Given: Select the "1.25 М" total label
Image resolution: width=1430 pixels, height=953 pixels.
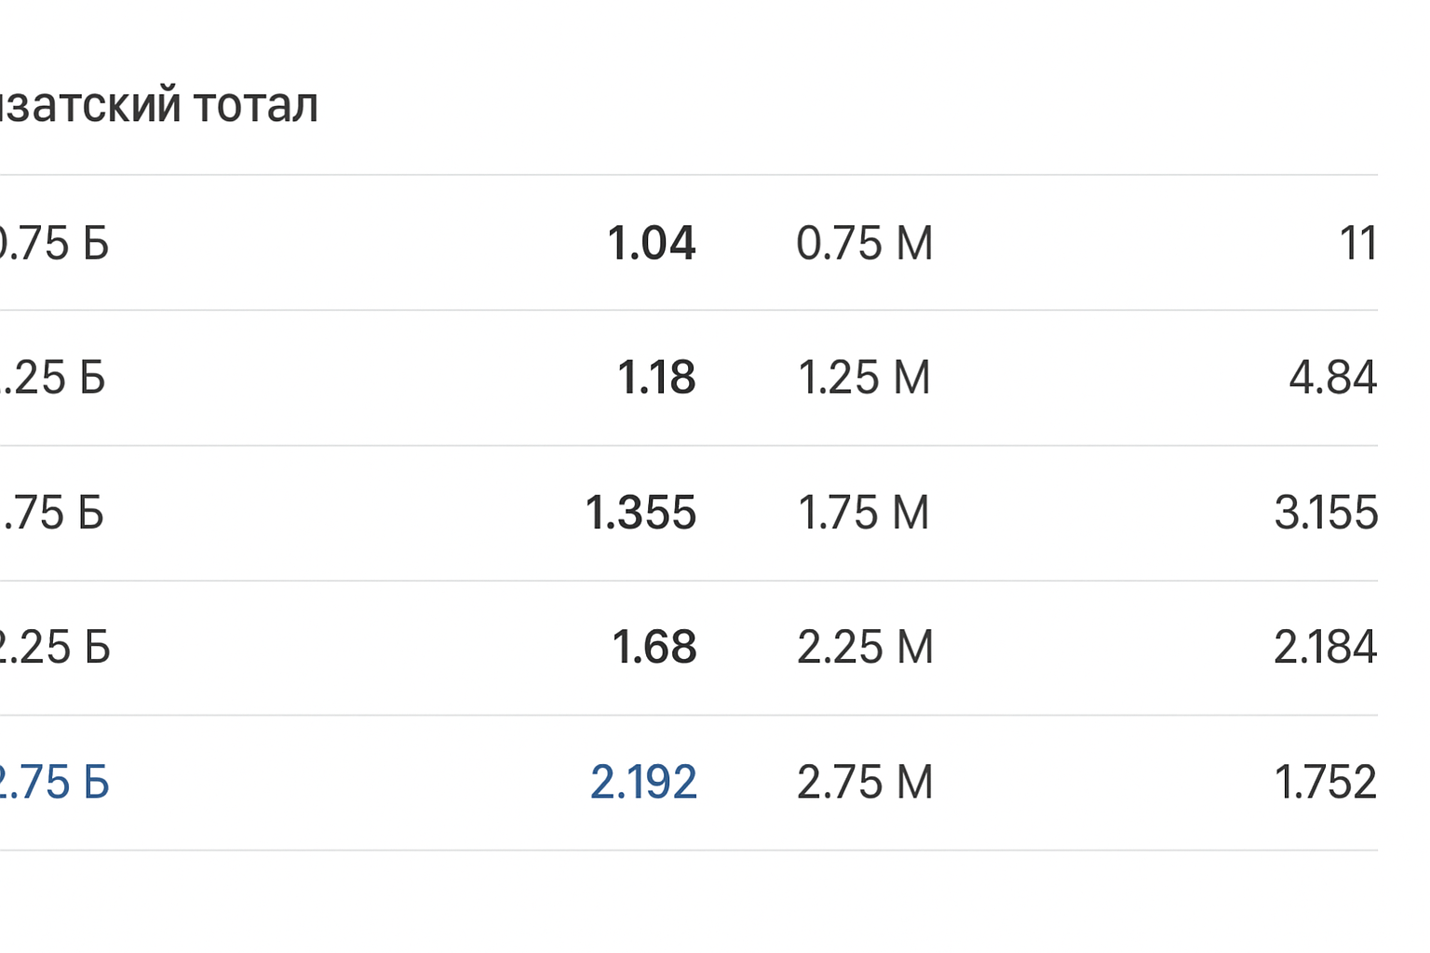Looking at the screenshot, I should (864, 378).
